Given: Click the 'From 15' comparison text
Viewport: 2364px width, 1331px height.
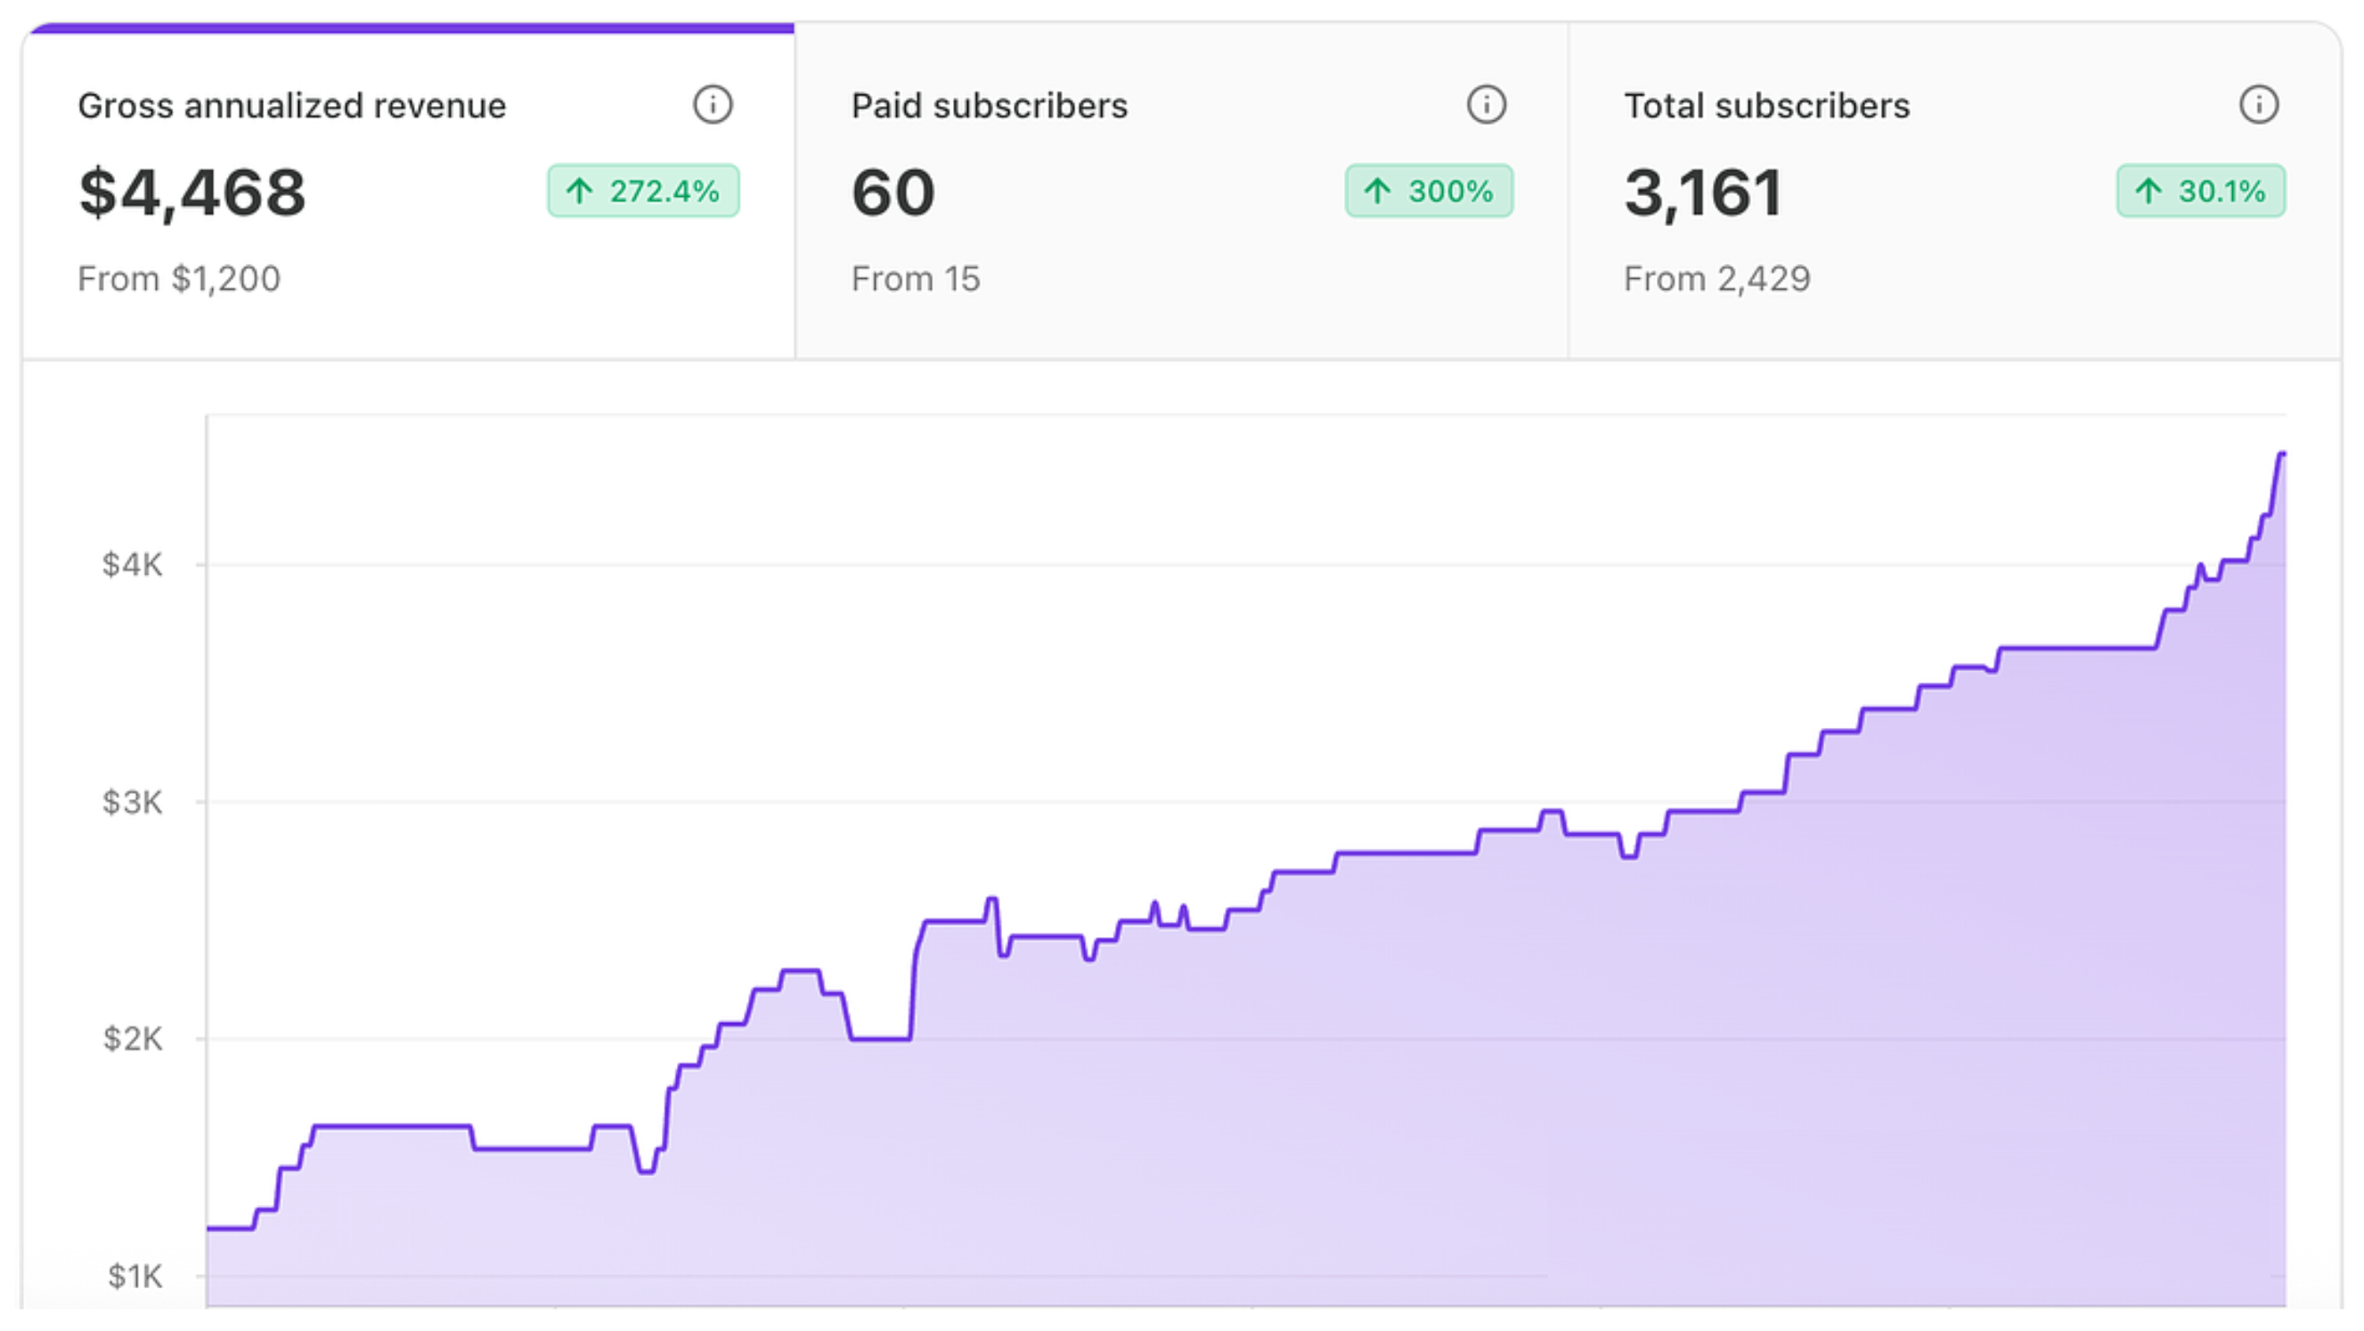Looking at the screenshot, I should pyautogui.click(x=916, y=278).
